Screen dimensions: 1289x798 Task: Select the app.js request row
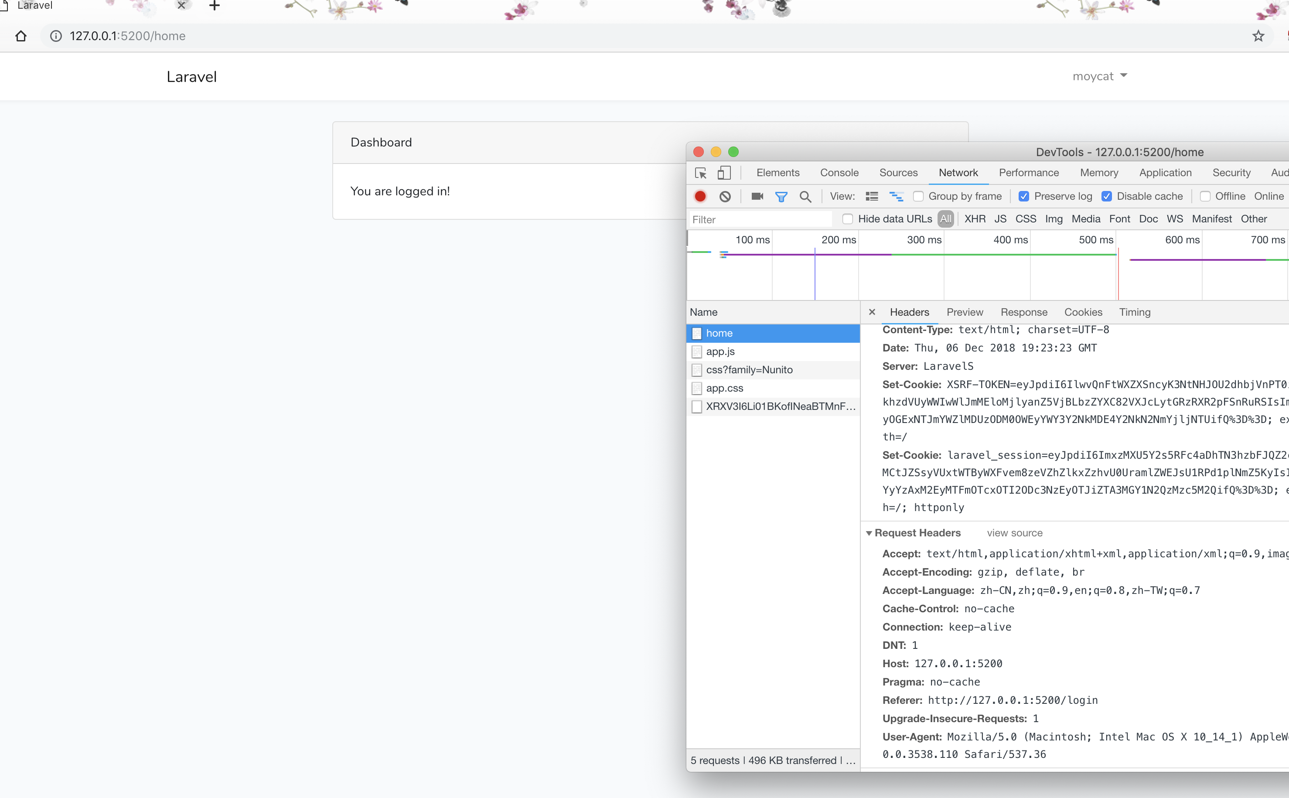pyautogui.click(x=720, y=351)
